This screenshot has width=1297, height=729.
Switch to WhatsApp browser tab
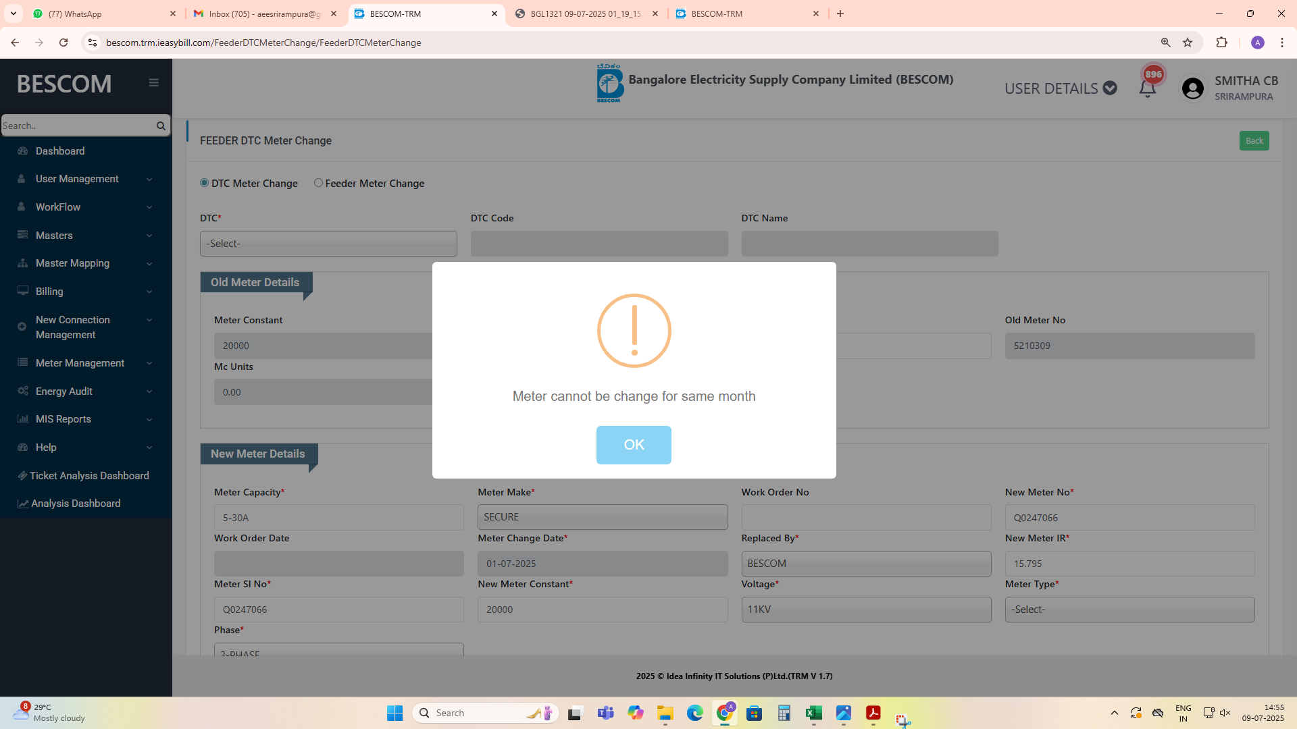pyautogui.click(x=104, y=13)
